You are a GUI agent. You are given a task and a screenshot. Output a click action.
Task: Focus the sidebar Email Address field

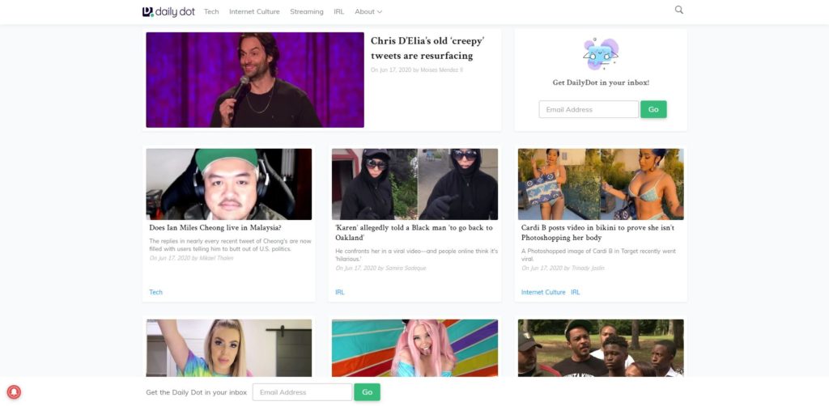click(x=589, y=109)
